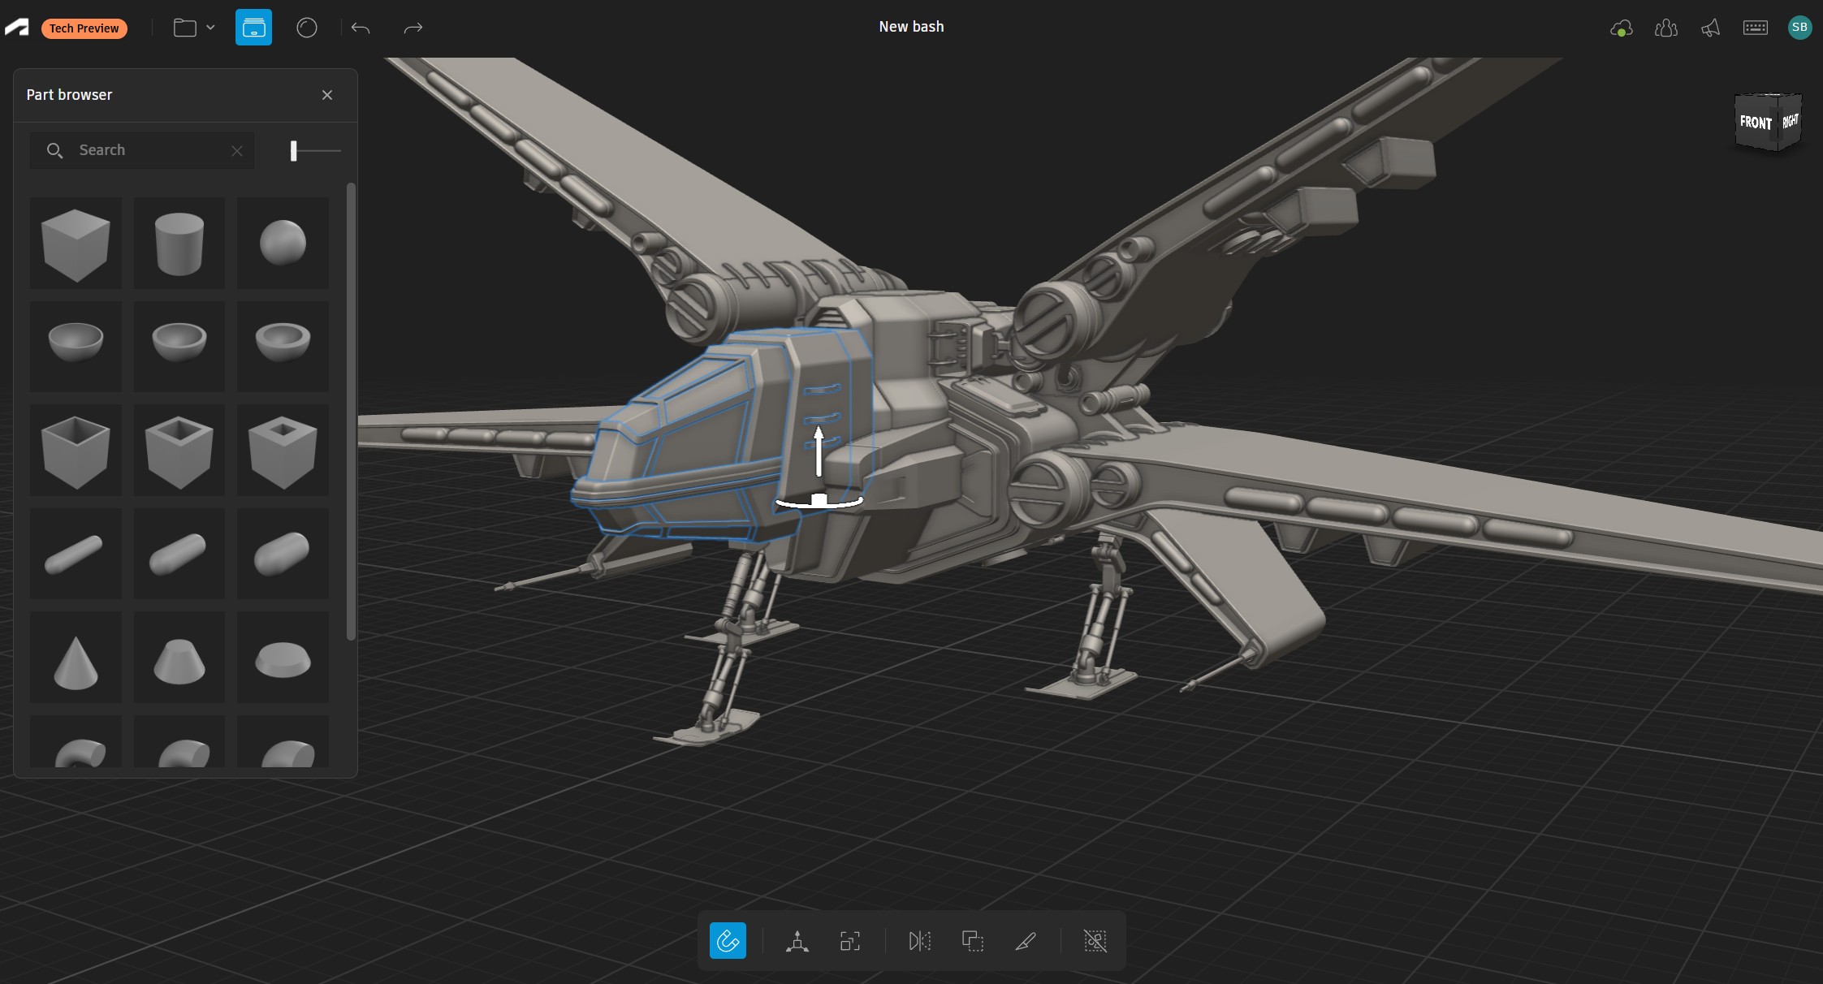Viewport: 1823px width, 984px height.
Task: Pick the hollow box with widest opening
Action: coord(76,451)
